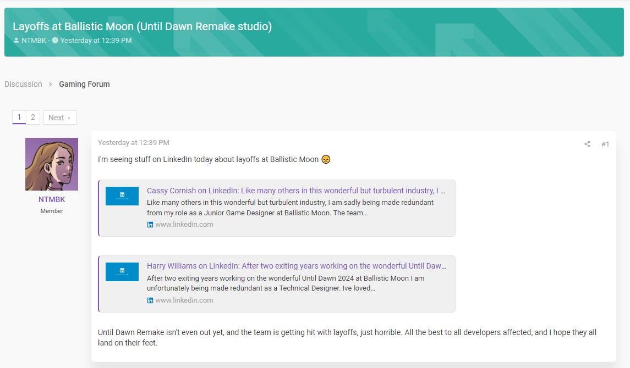Go to page 2 of the thread
630x368 pixels.
tap(33, 118)
